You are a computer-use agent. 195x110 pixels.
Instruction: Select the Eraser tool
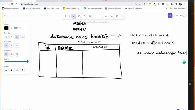[123, 16]
